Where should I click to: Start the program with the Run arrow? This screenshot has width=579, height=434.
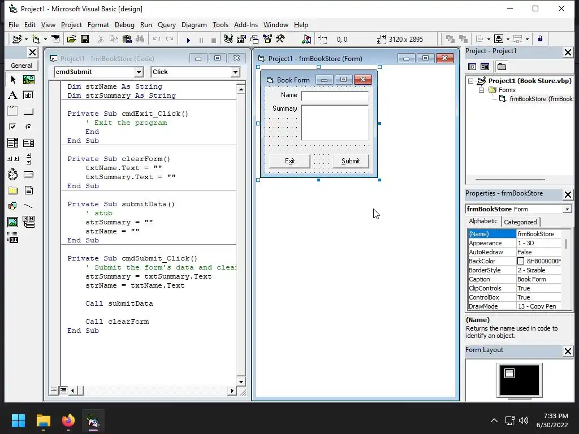[188, 40]
